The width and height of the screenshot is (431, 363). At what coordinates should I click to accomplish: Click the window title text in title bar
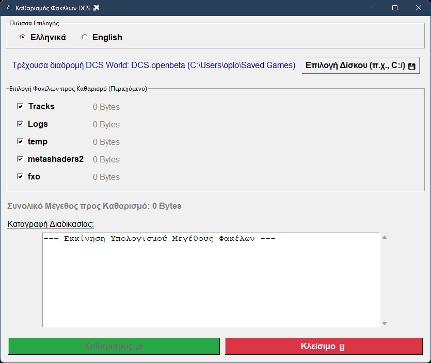click(x=53, y=8)
